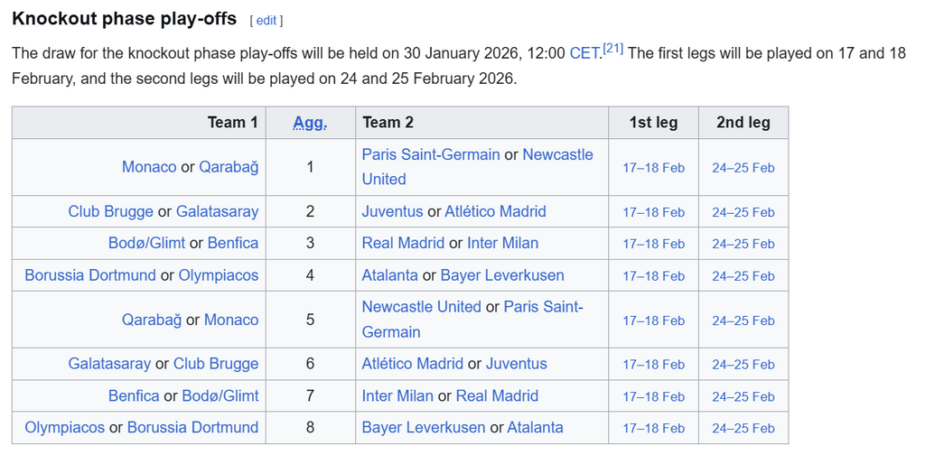Click Borussia Dortmund in tie 4 row
The width and height of the screenshot is (925, 455).
click(90, 275)
